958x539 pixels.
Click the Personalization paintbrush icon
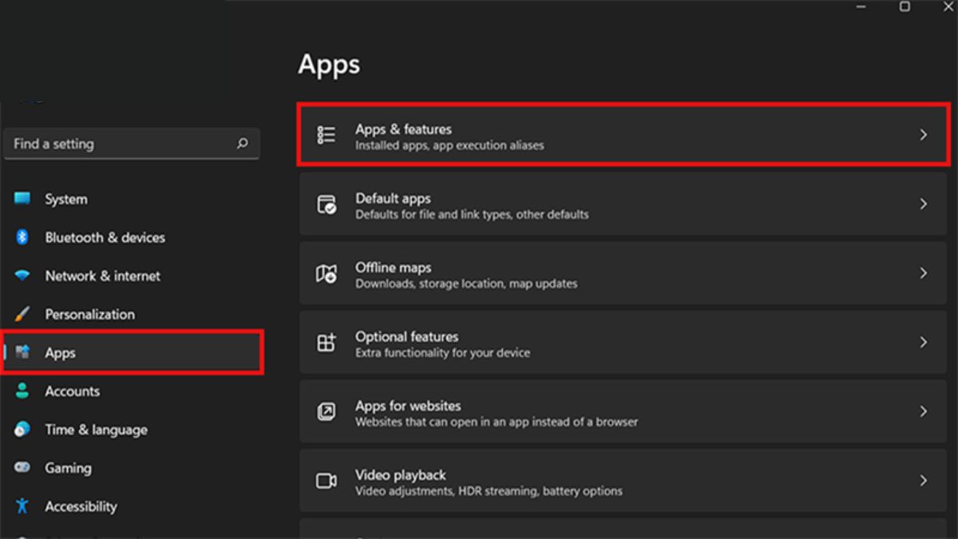click(x=22, y=314)
